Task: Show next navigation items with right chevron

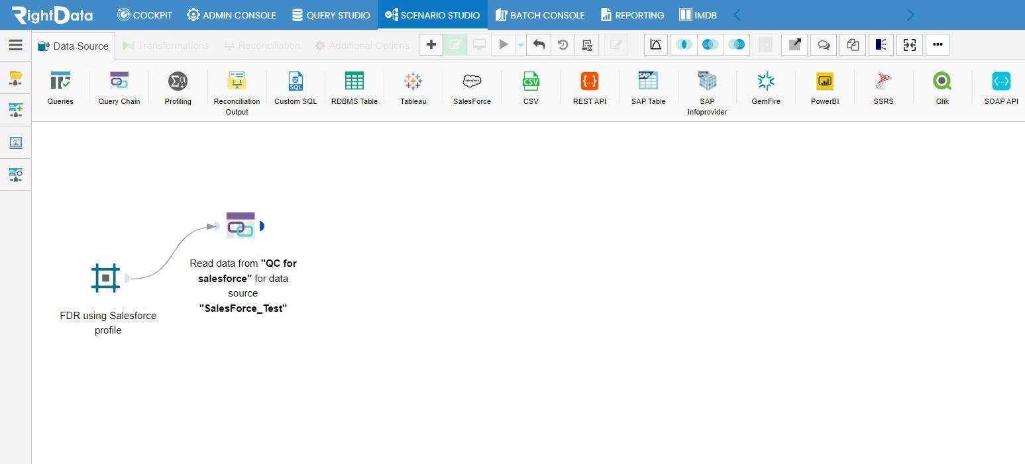Action: click(x=910, y=15)
